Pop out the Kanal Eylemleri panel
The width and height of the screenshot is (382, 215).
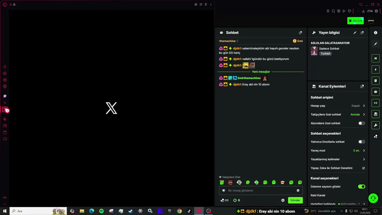[362, 86]
